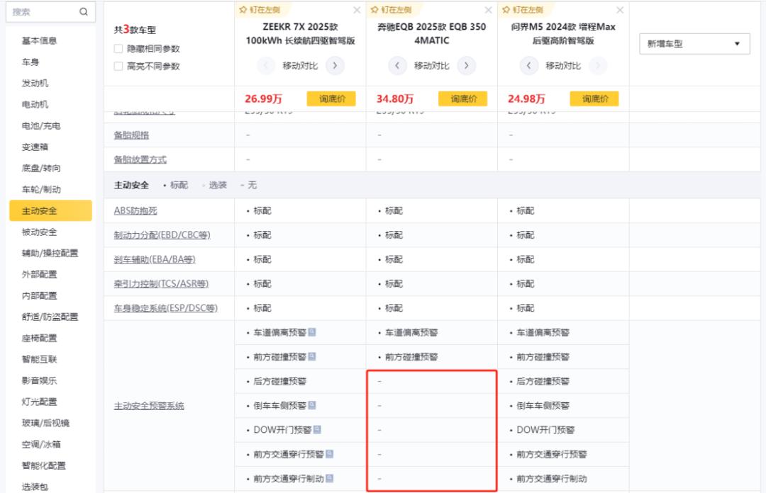Viewport: 766px width, 493px height.
Task: Move ZEEKR 7X column right with arrow
Action: coord(335,65)
